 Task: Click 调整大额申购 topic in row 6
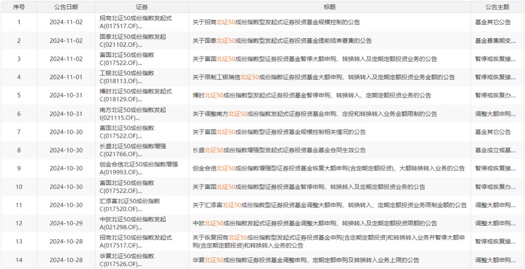pos(495,114)
